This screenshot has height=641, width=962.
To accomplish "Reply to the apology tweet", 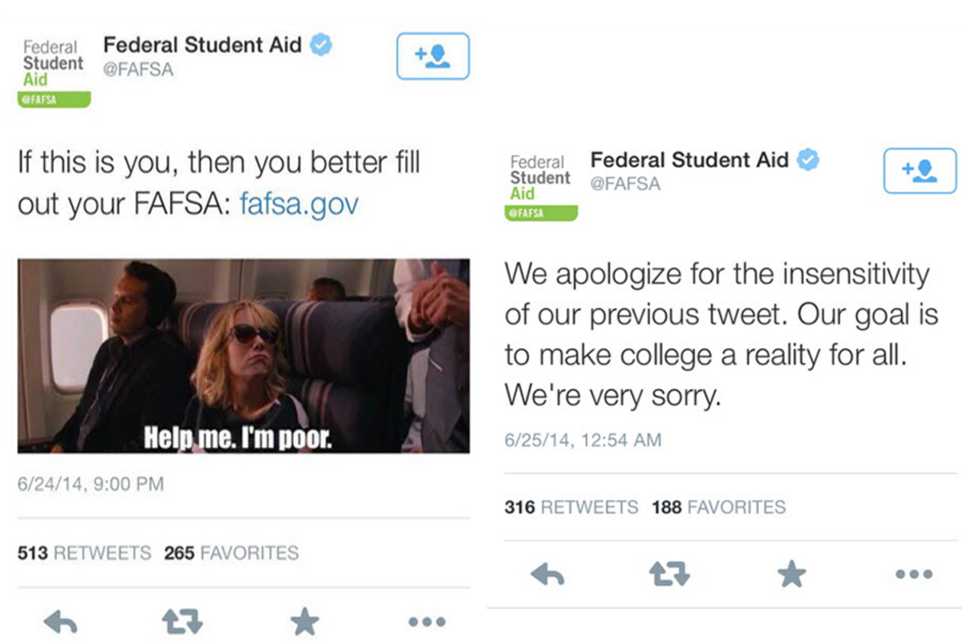I will click(548, 574).
